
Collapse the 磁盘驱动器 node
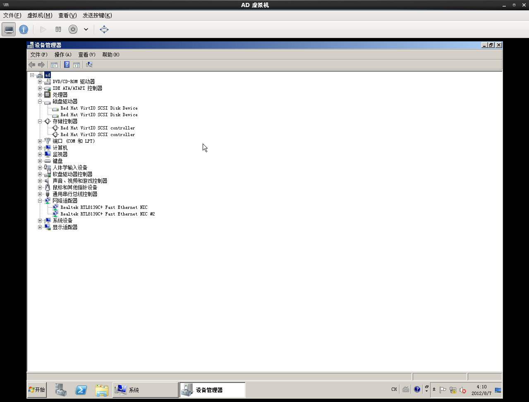[40, 101]
